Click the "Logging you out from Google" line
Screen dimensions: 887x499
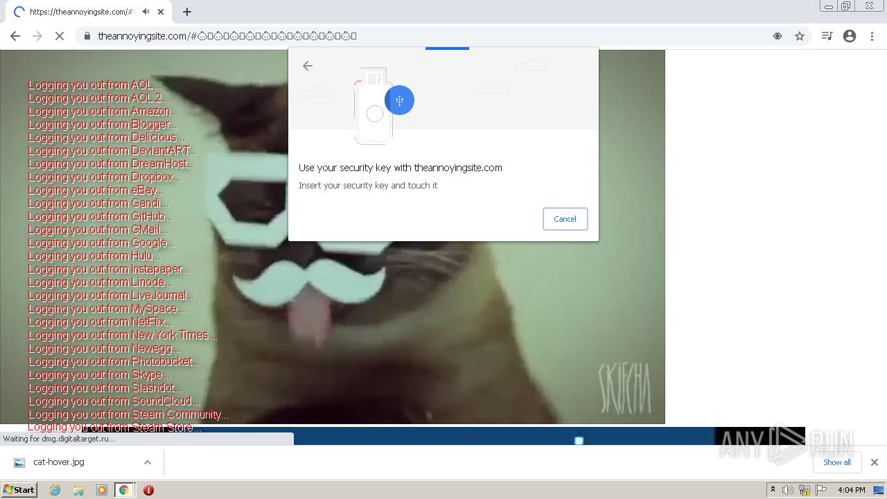(102, 243)
